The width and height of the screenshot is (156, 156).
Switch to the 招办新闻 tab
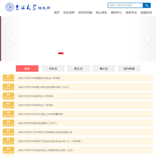pos(129,68)
